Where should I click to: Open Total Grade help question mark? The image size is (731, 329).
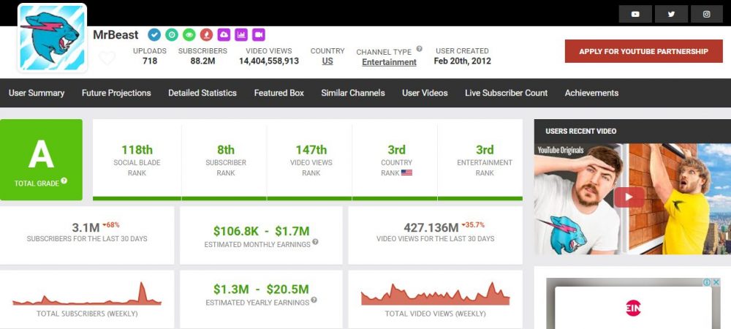pyautogui.click(x=64, y=181)
